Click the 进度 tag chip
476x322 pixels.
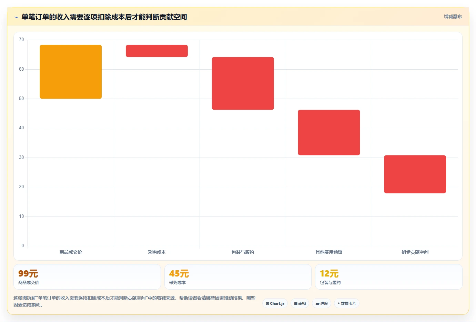[322, 303]
